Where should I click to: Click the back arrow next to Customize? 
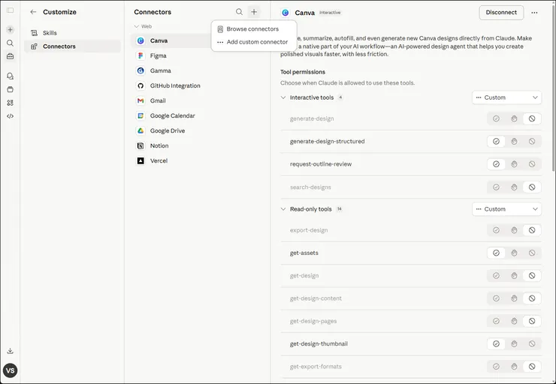pos(33,12)
